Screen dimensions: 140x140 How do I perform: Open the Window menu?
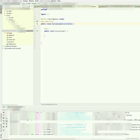54,1
